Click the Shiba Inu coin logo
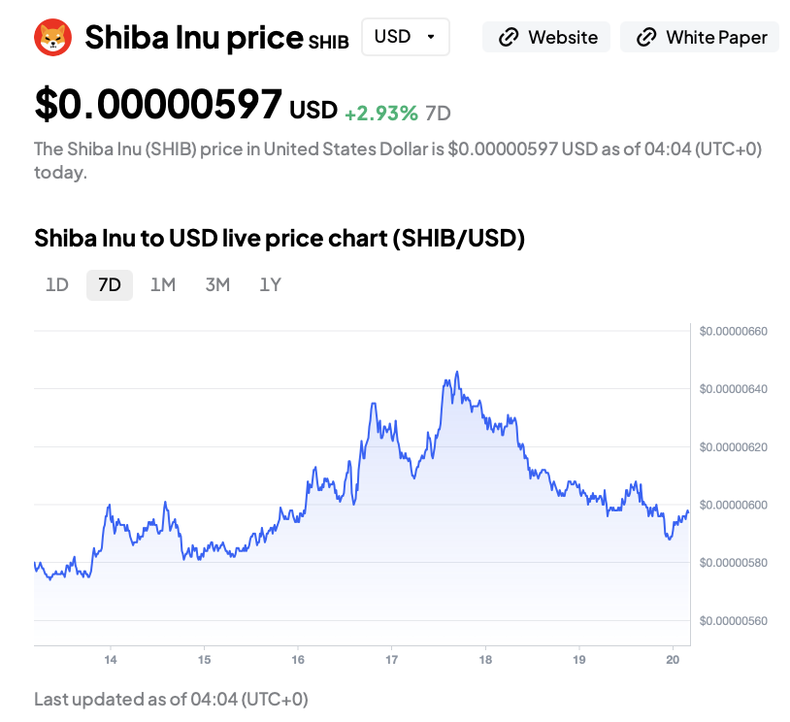Viewport: 790px width, 722px height. tap(52, 37)
